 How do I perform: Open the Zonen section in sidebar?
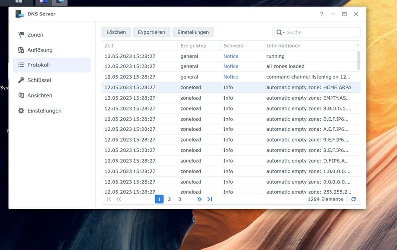tap(52, 35)
